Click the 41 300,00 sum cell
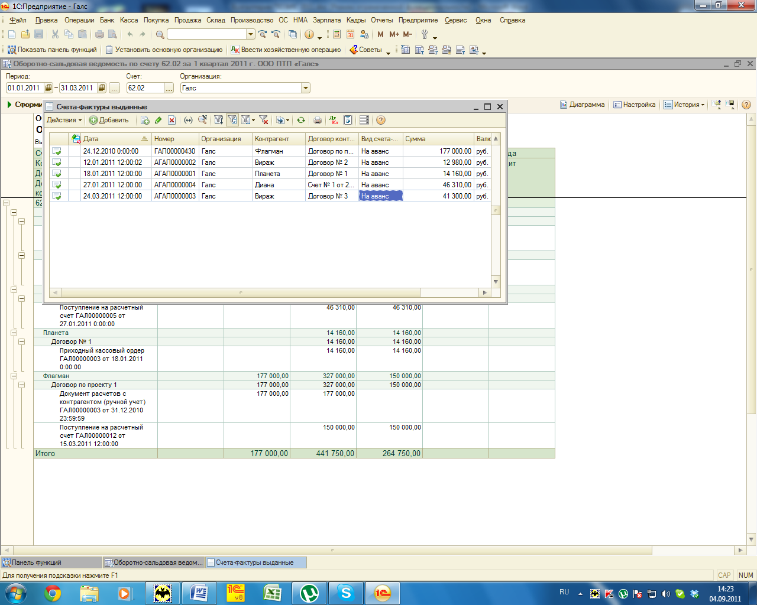The width and height of the screenshot is (757, 605). tap(438, 196)
